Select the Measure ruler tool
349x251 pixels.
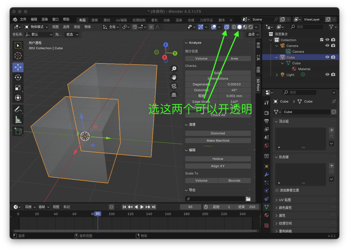point(18,119)
